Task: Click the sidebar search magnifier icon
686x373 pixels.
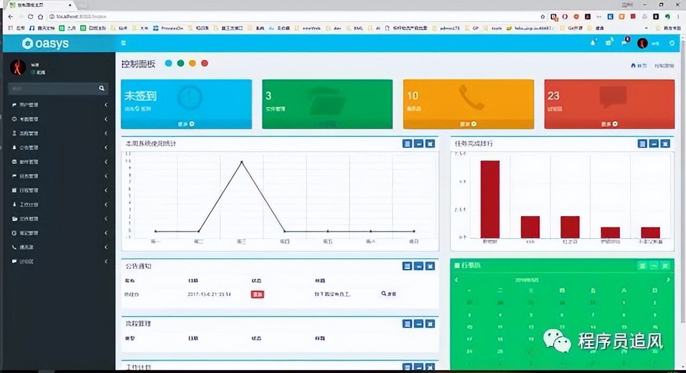Action: [x=101, y=88]
